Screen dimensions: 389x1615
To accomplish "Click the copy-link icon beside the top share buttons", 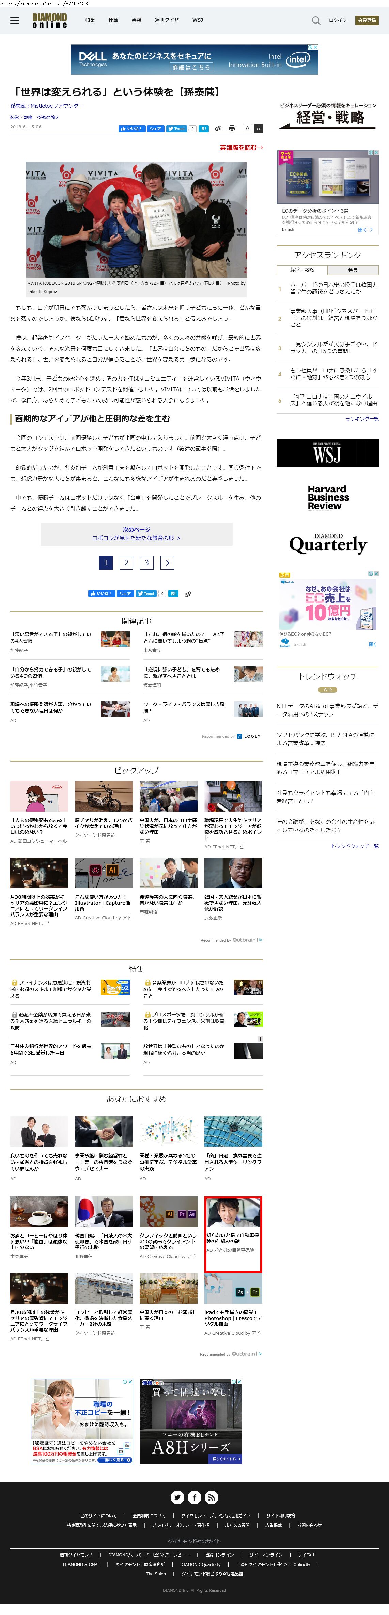I will (x=218, y=128).
